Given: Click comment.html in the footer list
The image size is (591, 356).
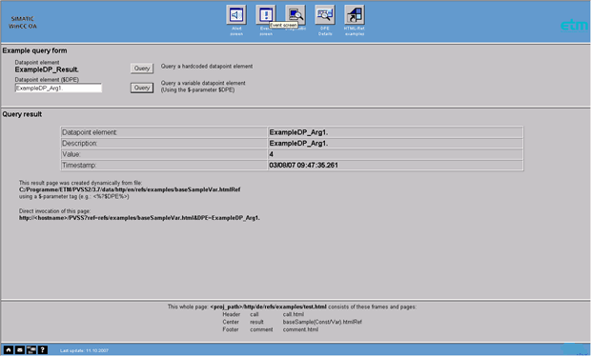Looking at the screenshot, I should pyautogui.click(x=300, y=329).
